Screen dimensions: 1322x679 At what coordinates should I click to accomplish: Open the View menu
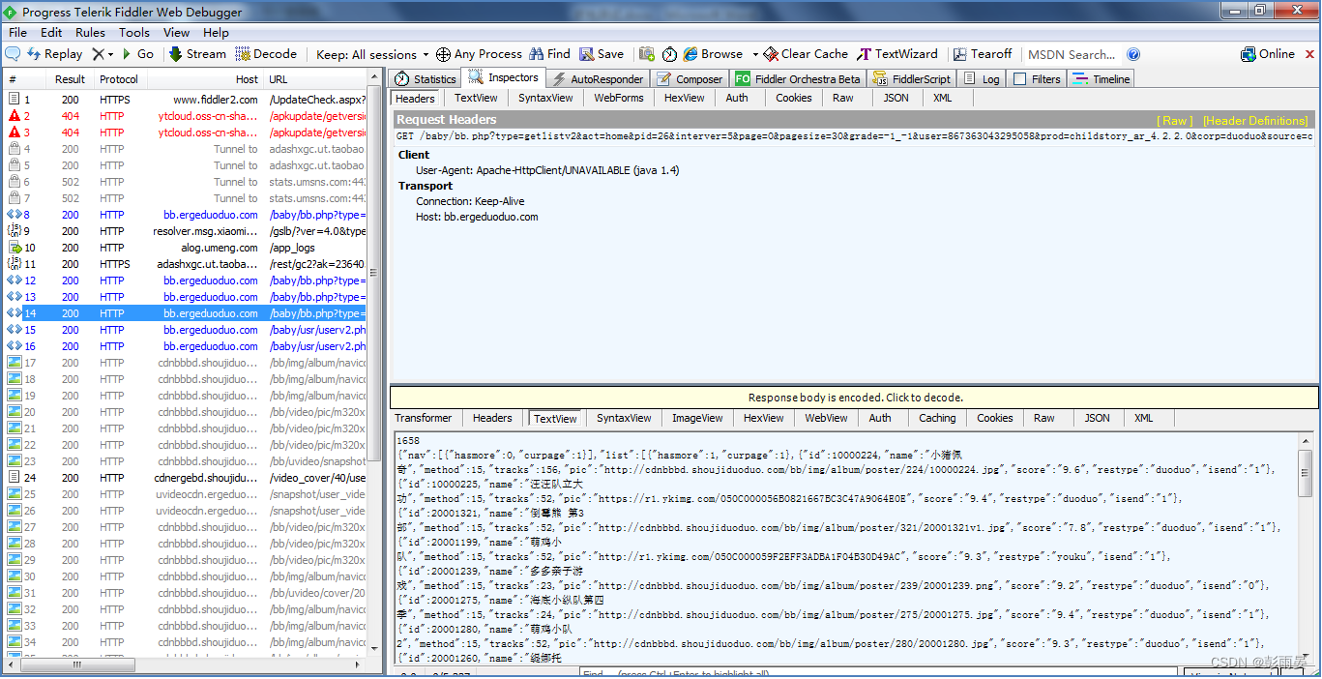(x=176, y=32)
